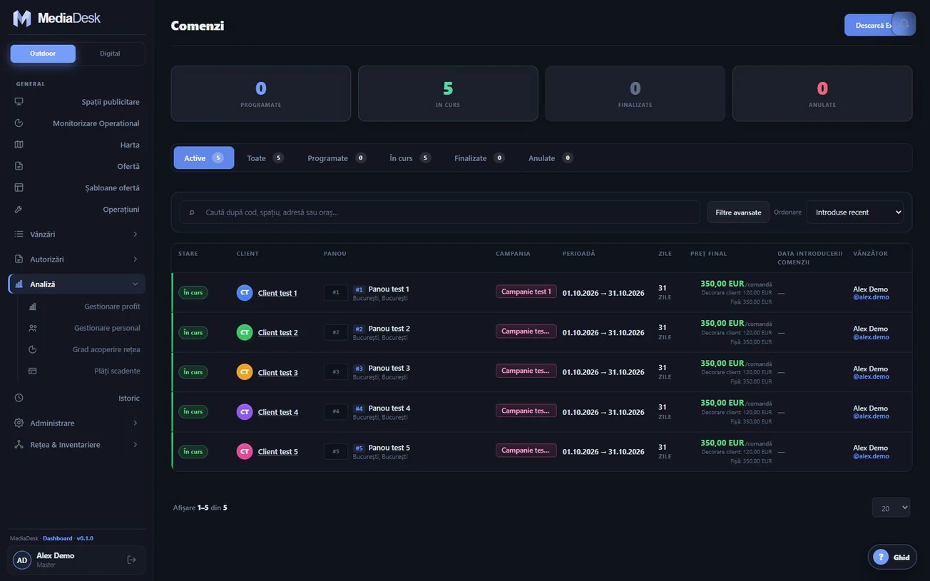Open Spații publicitare monitor icon
The image size is (930, 581).
tap(19, 102)
